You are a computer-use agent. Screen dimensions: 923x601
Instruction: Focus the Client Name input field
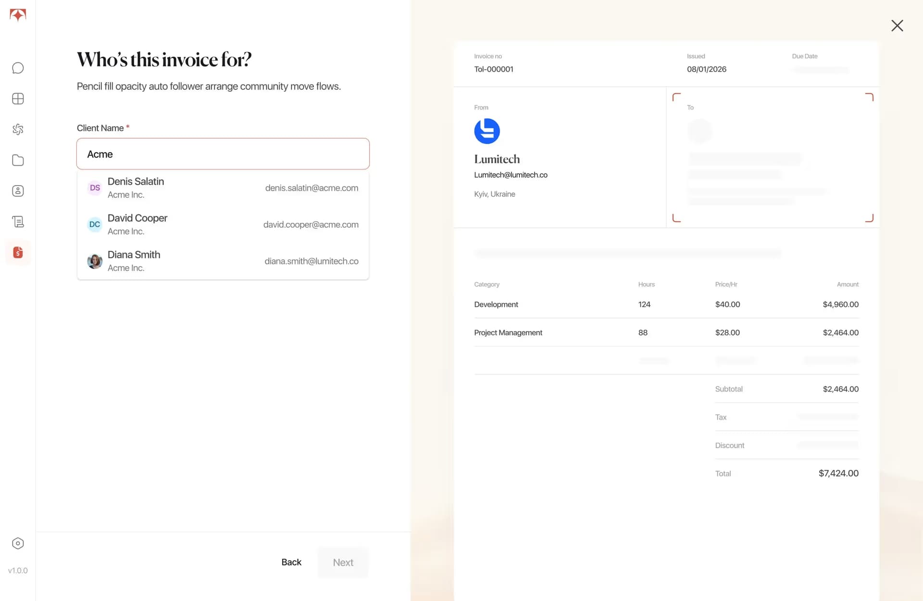coord(223,154)
